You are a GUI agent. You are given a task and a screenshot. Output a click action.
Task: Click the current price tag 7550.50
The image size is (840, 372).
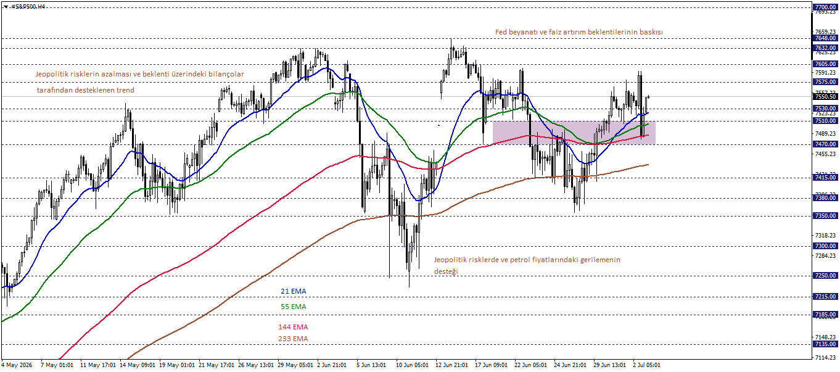825,96
